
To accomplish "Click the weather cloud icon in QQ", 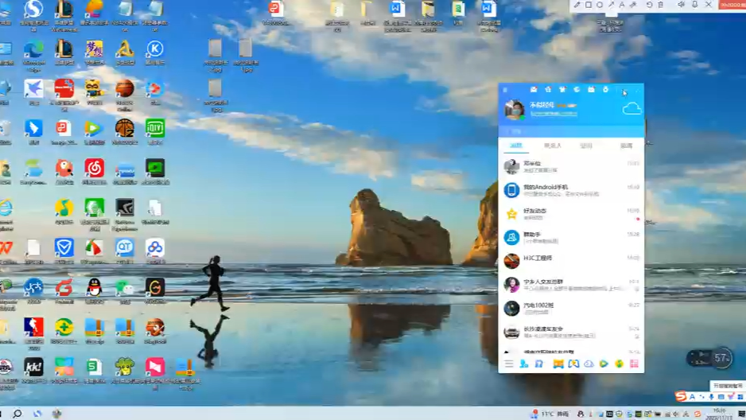I will pyautogui.click(x=631, y=109).
